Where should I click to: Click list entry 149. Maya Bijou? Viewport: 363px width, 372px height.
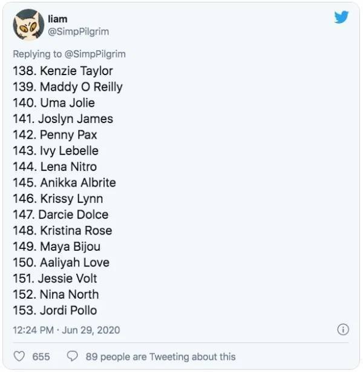pos(57,247)
